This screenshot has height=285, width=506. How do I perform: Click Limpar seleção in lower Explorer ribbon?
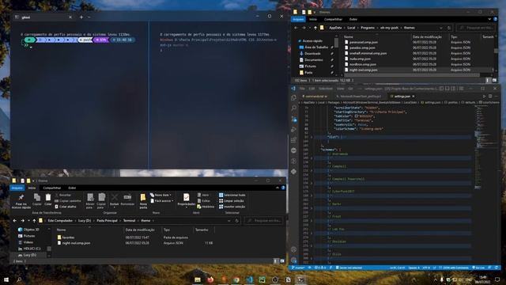[x=232, y=200]
